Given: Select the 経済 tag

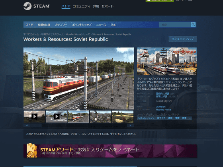Looking at the screenshot, I should click(x=184, y=118).
